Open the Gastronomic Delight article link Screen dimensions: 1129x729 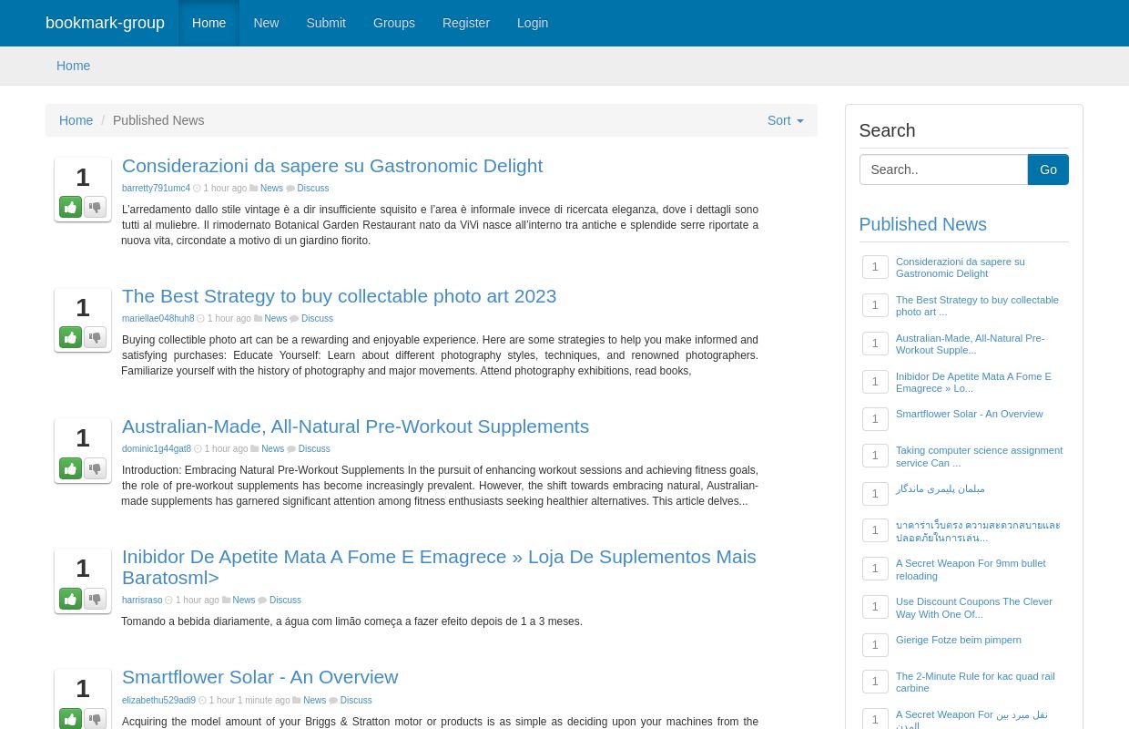click(x=332, y=166)
